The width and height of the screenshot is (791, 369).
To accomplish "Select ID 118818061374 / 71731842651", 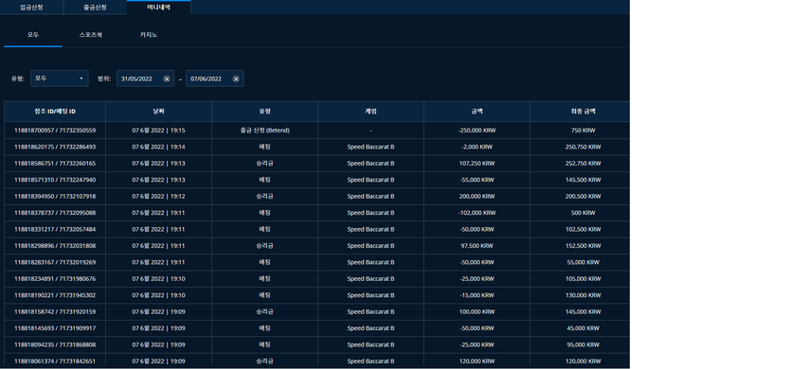I will pyautogui.click(x=55, y=361).
